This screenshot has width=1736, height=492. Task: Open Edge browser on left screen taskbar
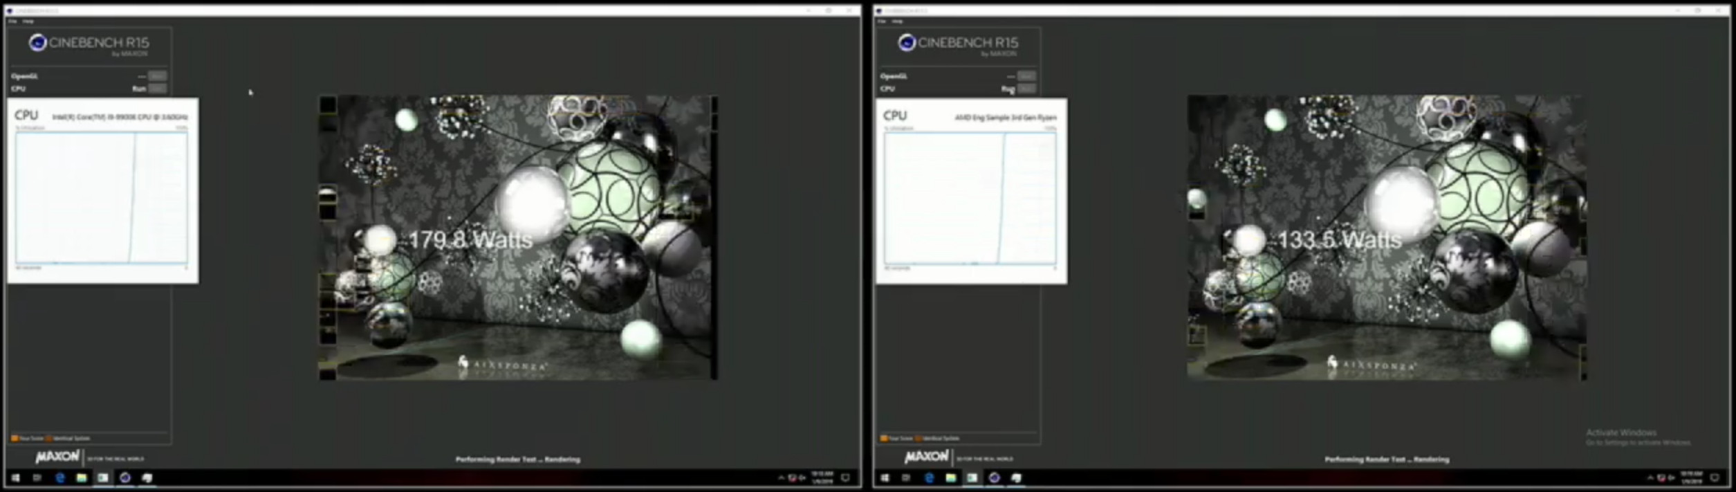coord(60,477)
